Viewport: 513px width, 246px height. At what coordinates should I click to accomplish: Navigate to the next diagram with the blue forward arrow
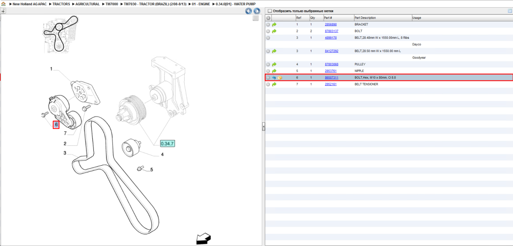257,11
